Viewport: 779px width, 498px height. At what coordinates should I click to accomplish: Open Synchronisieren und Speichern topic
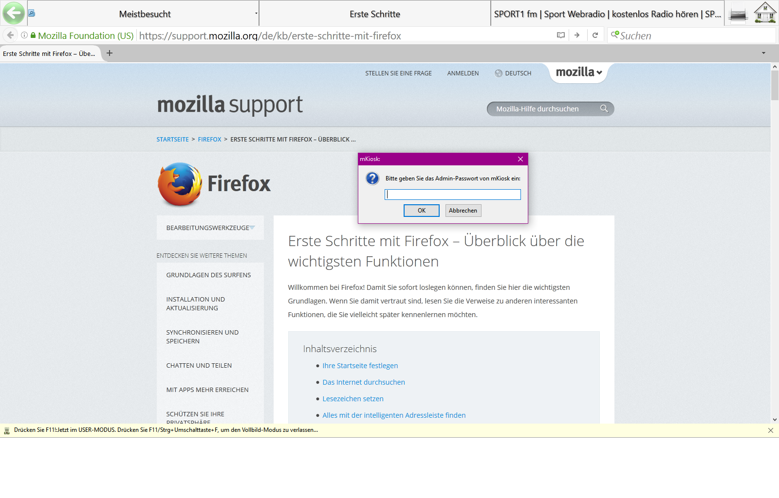203,337
